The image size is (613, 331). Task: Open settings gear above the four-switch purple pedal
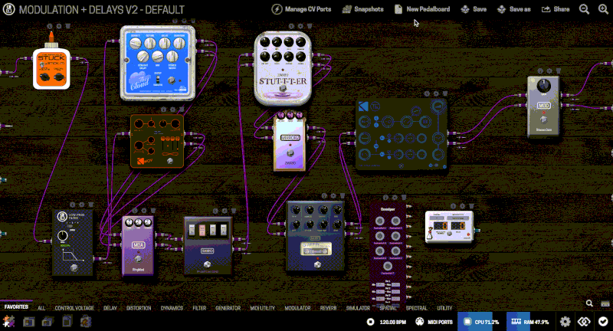(x=225, y=211)
